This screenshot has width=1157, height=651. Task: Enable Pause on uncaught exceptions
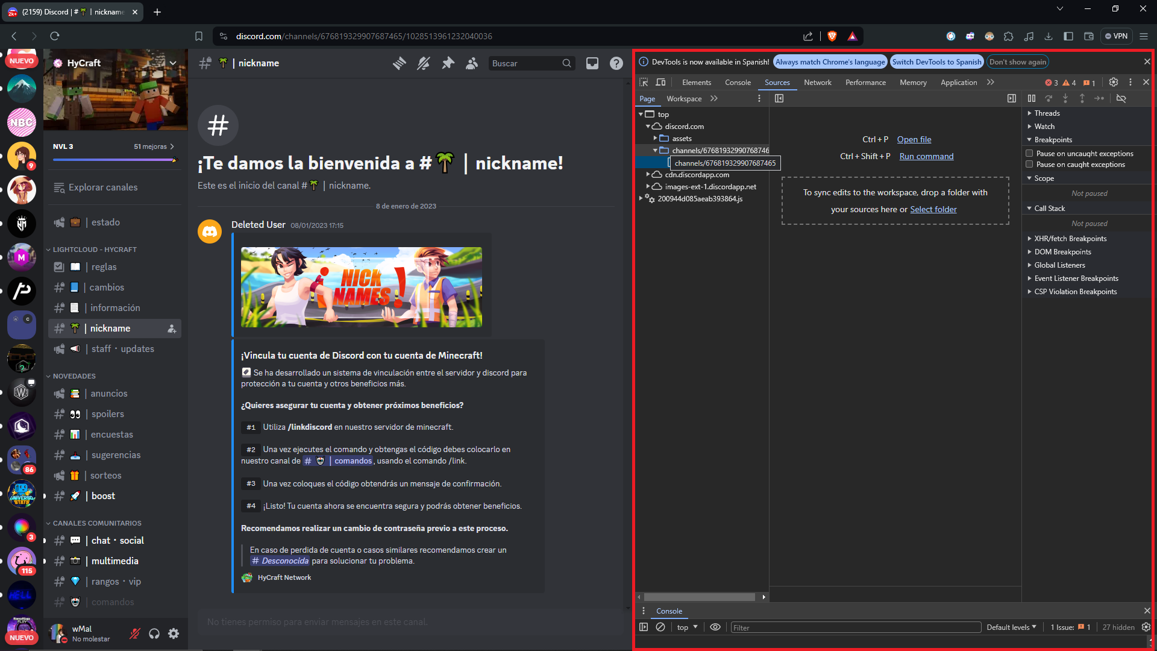click(x=1030, y=154)
